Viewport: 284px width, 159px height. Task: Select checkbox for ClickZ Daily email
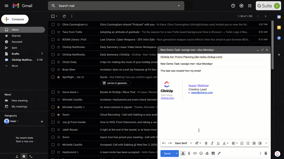(x=53, y=62)
